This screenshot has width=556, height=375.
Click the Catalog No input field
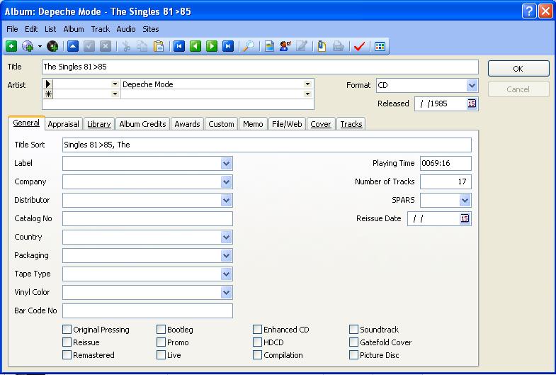coord(147,218)
